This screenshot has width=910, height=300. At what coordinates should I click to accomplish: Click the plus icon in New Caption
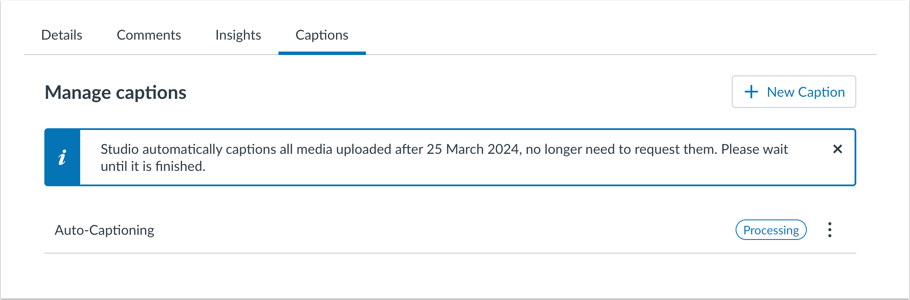point(751,92)
